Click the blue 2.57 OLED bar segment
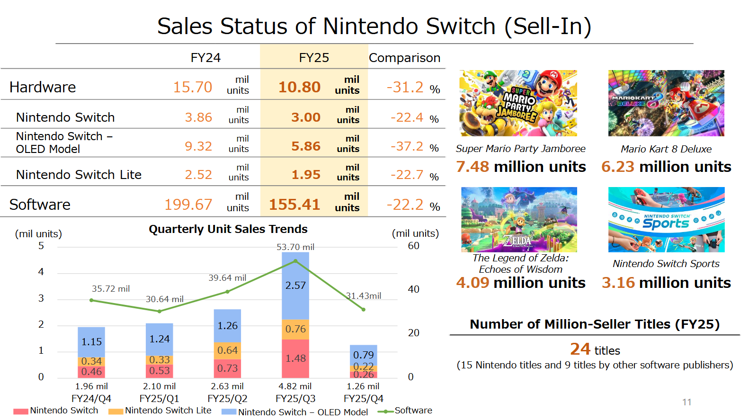This screenshot has width=749, height=420. [295, 286]
